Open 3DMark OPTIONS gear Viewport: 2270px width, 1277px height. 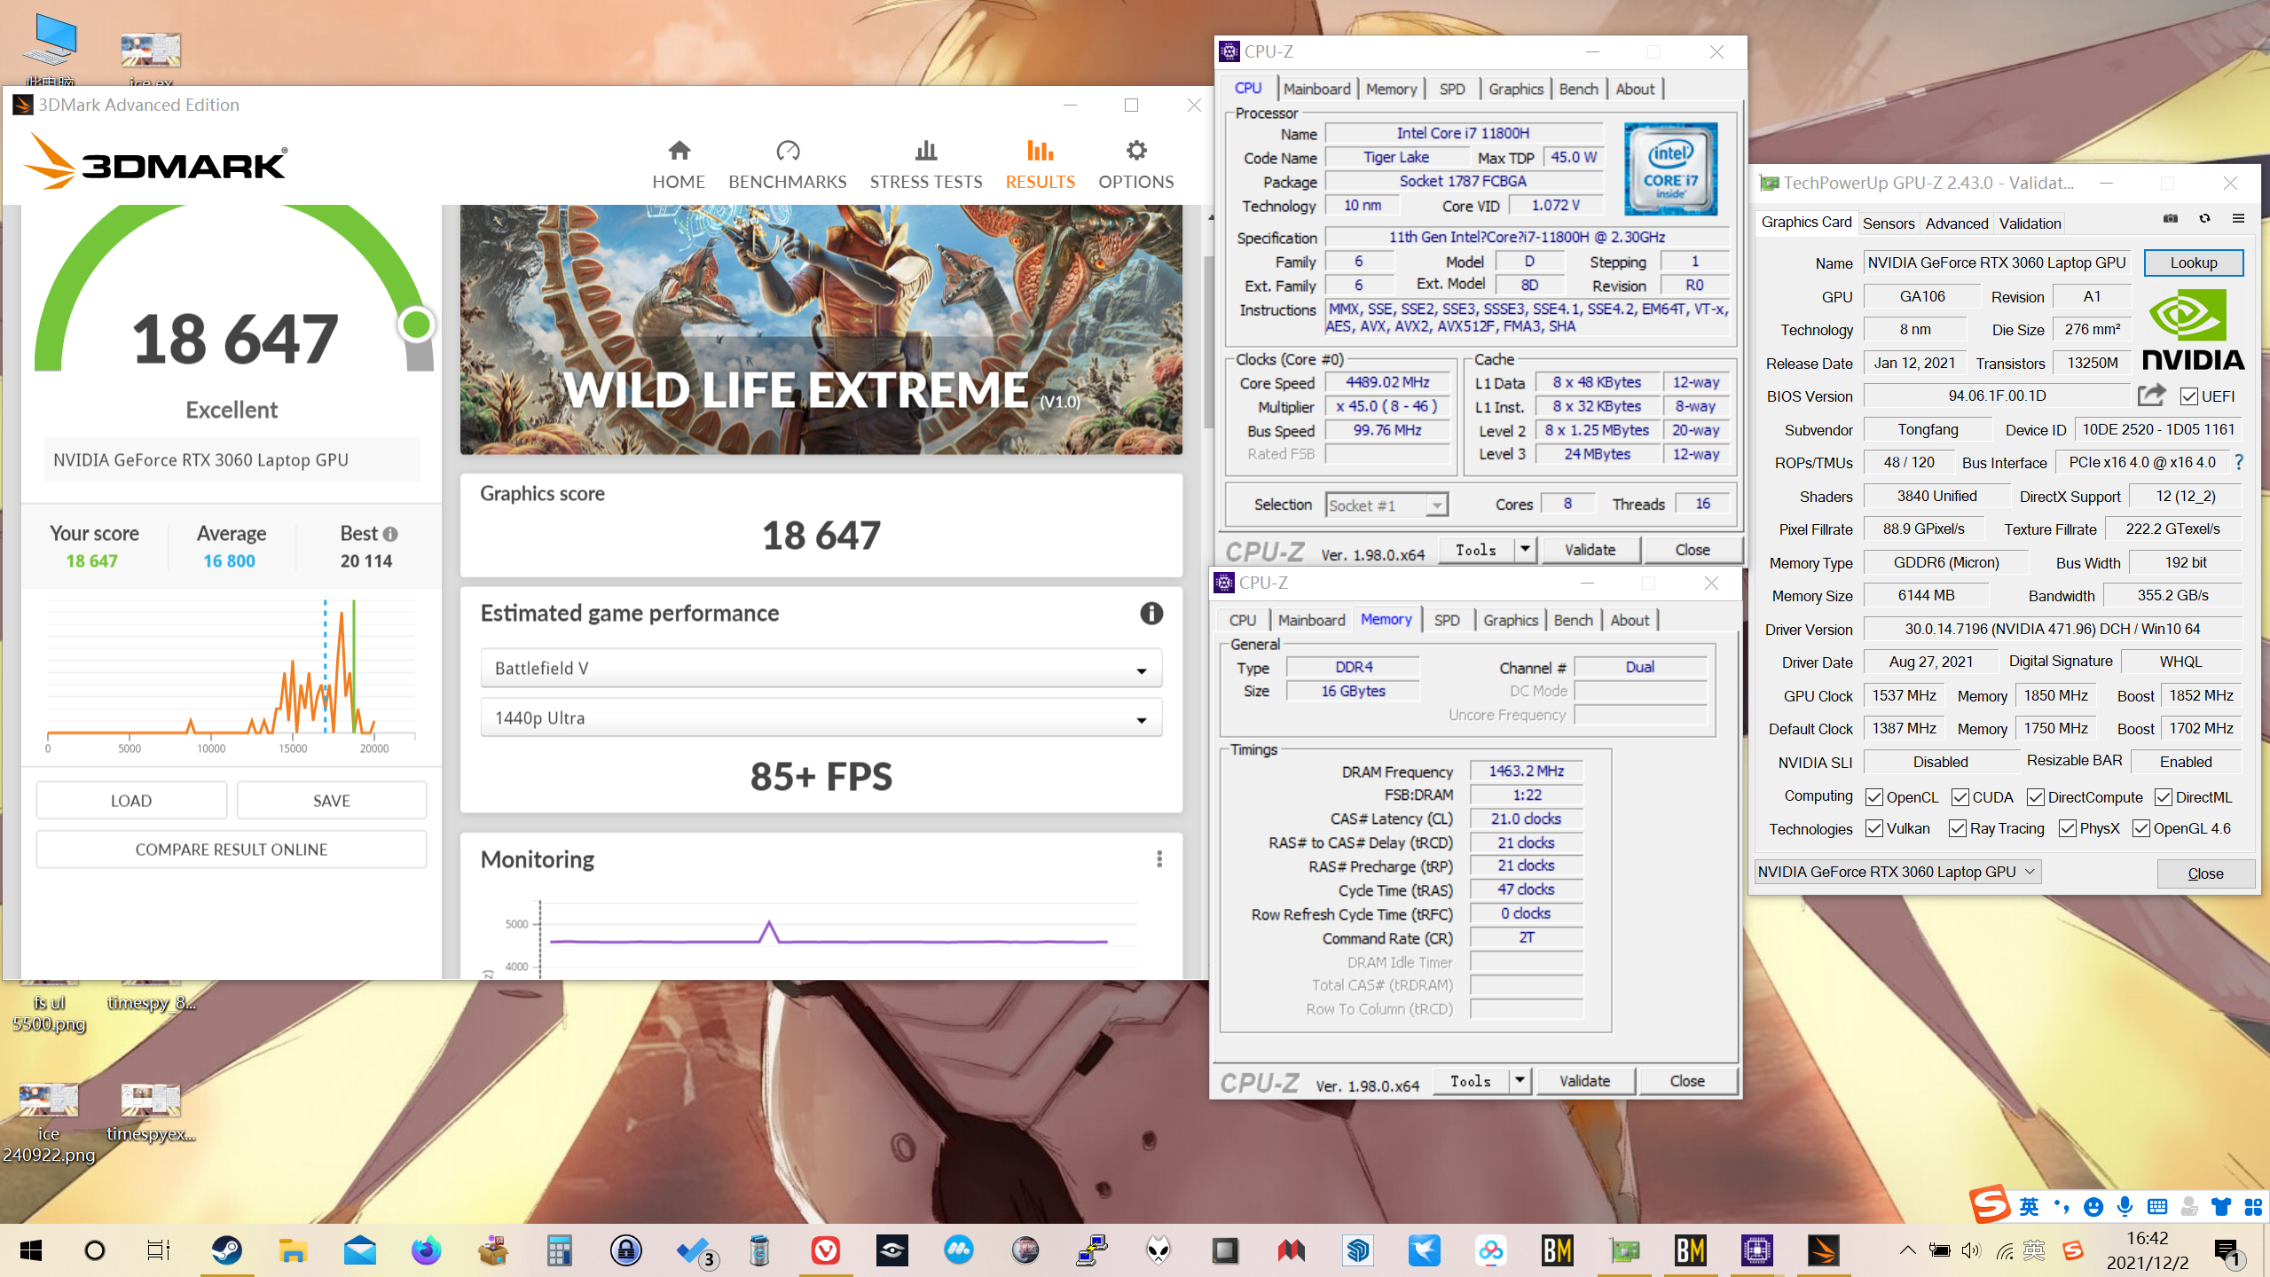point(1136,165)
